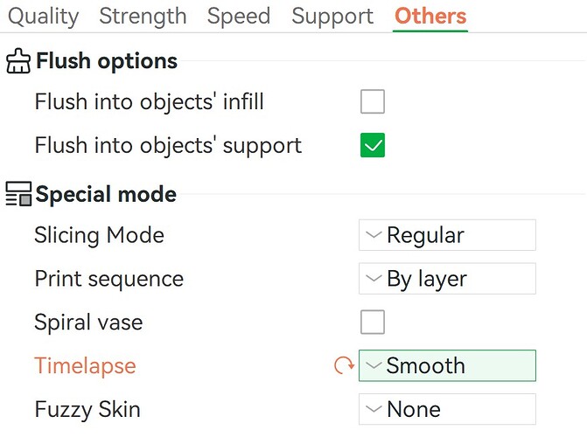Click the Timelapse dropdown chevron
This screenshot has height=437, width=587.
click(x=374, y=365)
